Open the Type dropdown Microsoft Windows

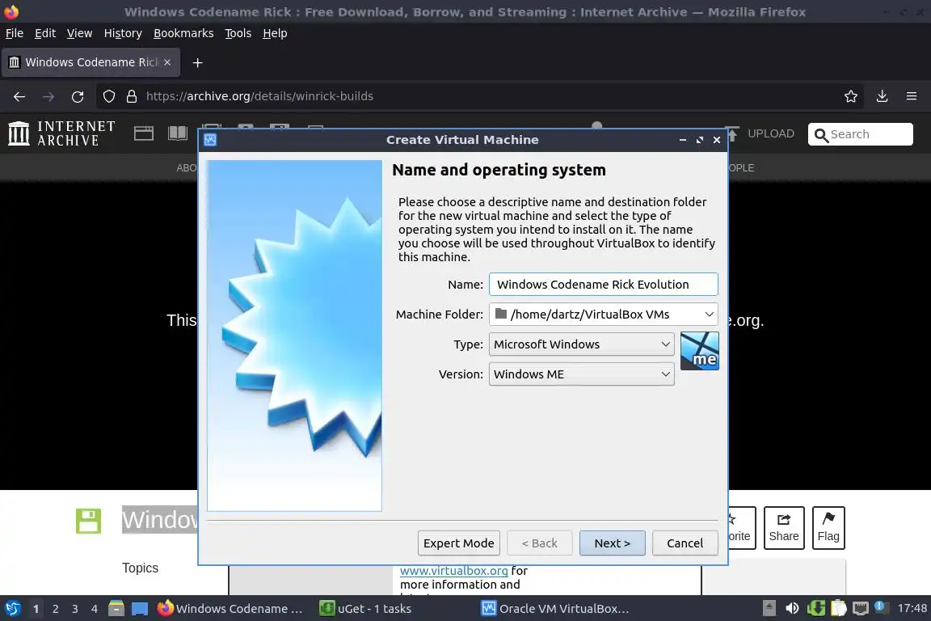point(581,344)
